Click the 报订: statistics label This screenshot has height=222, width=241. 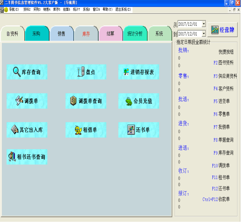[184, 193]
